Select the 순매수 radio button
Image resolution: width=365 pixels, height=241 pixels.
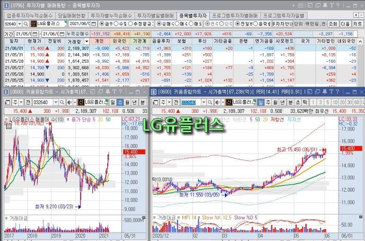coord(159,24)
